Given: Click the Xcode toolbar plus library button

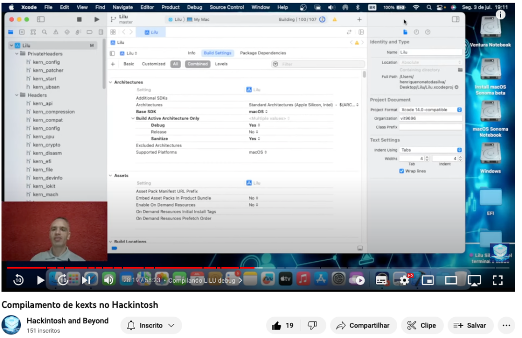Looking at the screenshot, I should click(x=359, y=20).
